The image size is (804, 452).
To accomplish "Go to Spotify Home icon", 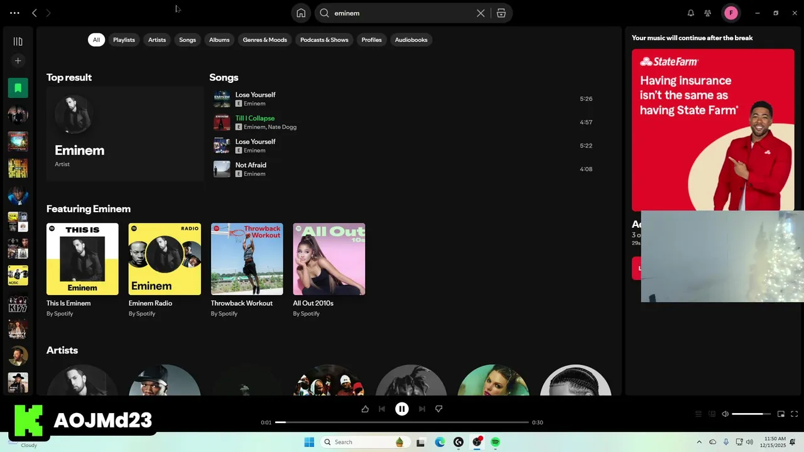I will pos(301,13).
